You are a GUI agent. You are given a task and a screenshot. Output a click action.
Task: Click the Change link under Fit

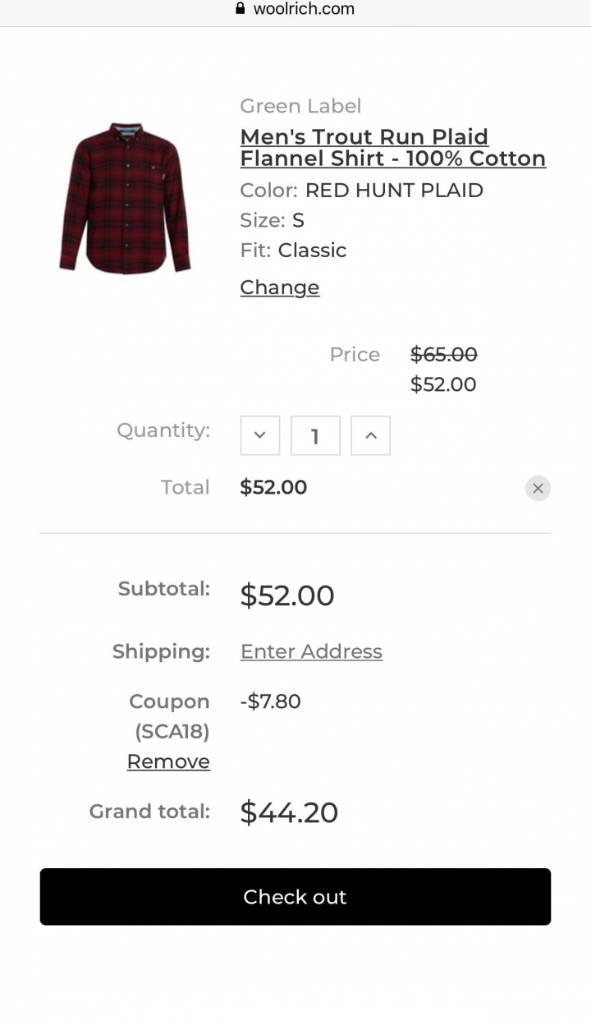tap(279, 287)
